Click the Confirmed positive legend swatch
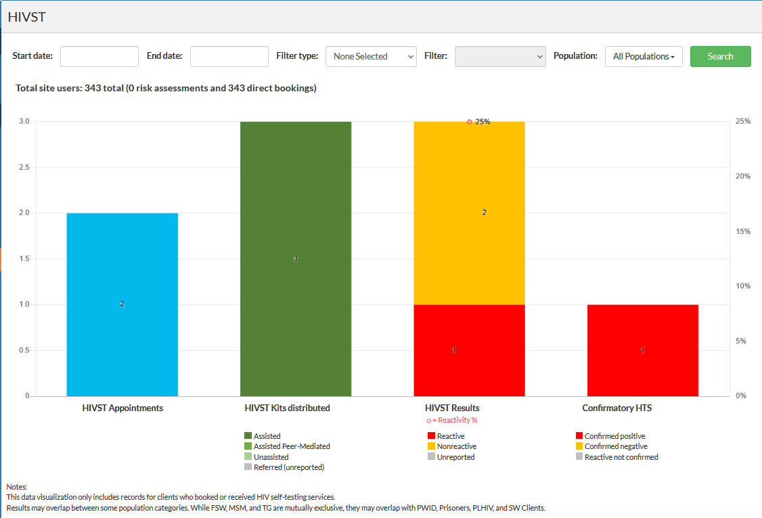 tap(579, 436)
